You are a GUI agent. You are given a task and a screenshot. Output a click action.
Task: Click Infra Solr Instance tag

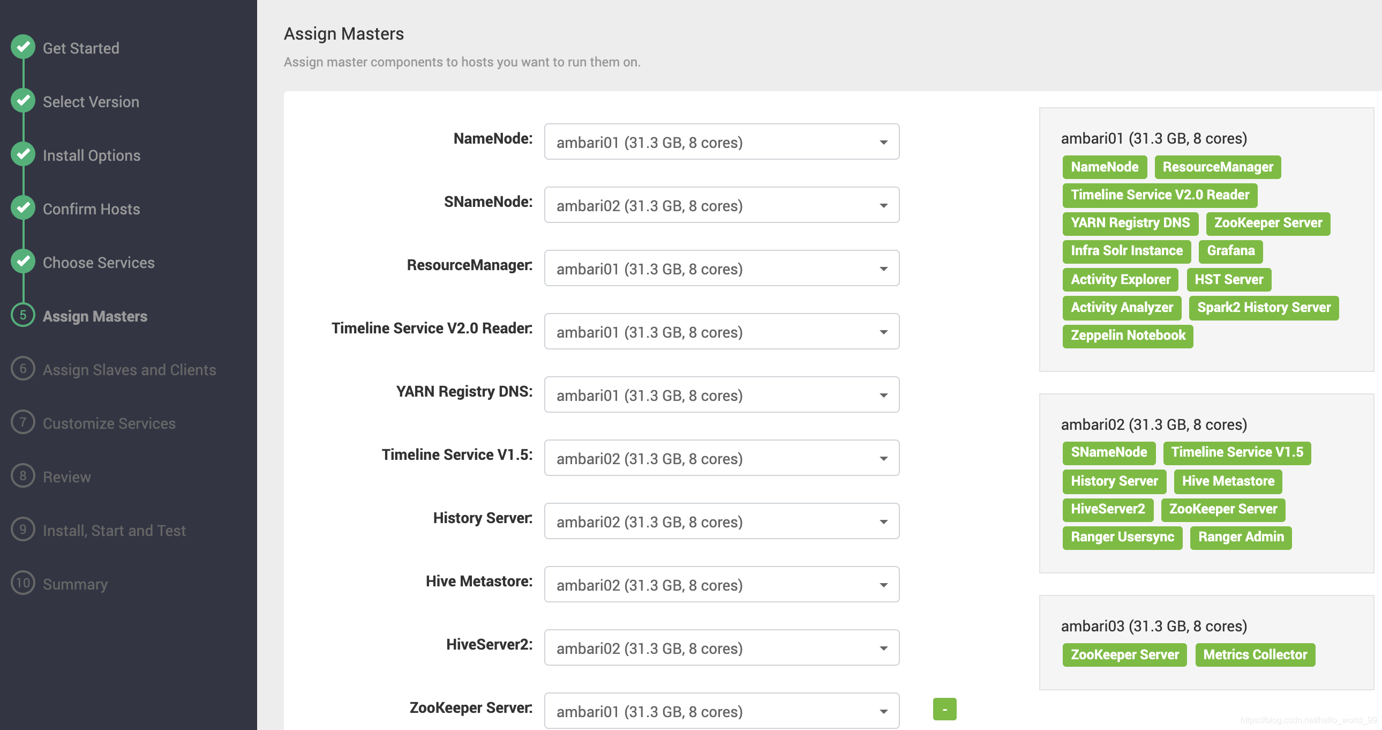tap(1126, 251)
